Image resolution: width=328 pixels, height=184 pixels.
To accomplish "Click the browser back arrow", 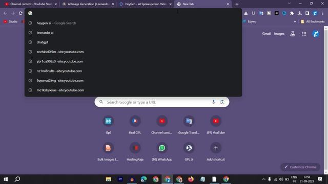I will point(5,13).
